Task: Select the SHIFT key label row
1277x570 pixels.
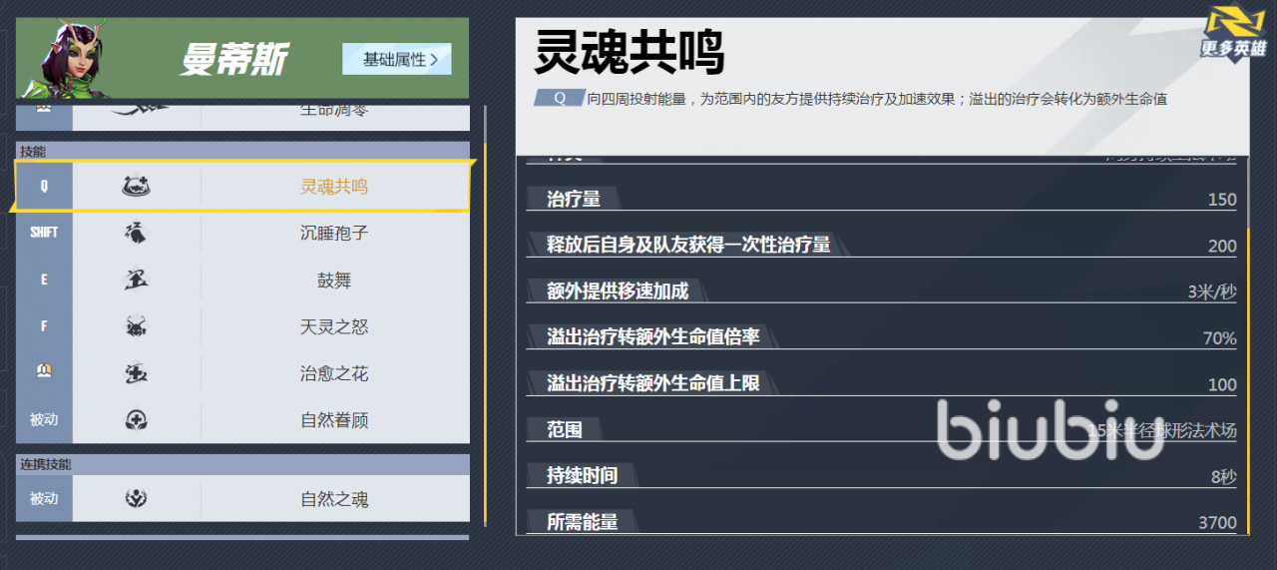Action: pos(44,233)
